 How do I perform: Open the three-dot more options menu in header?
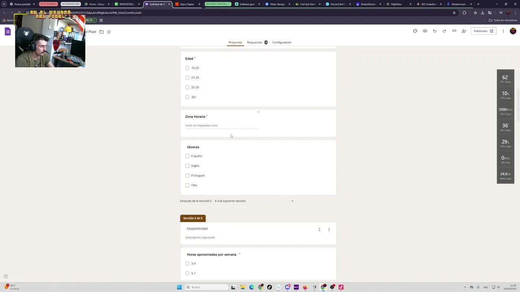(503, 31)
